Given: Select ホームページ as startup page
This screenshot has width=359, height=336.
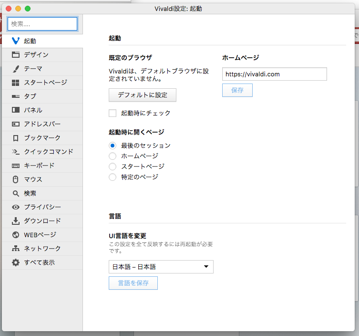Looking at the screenshot, I should tap(113, 156).
